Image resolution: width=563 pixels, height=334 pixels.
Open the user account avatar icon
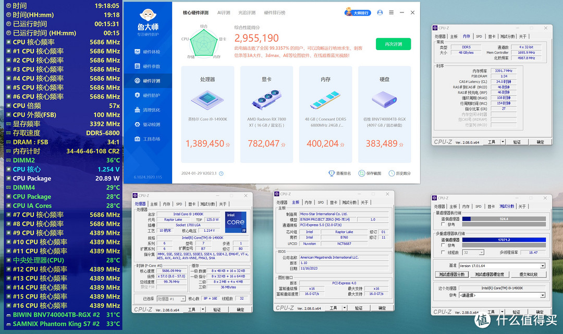pyautogui.click(x=380, y=13)
